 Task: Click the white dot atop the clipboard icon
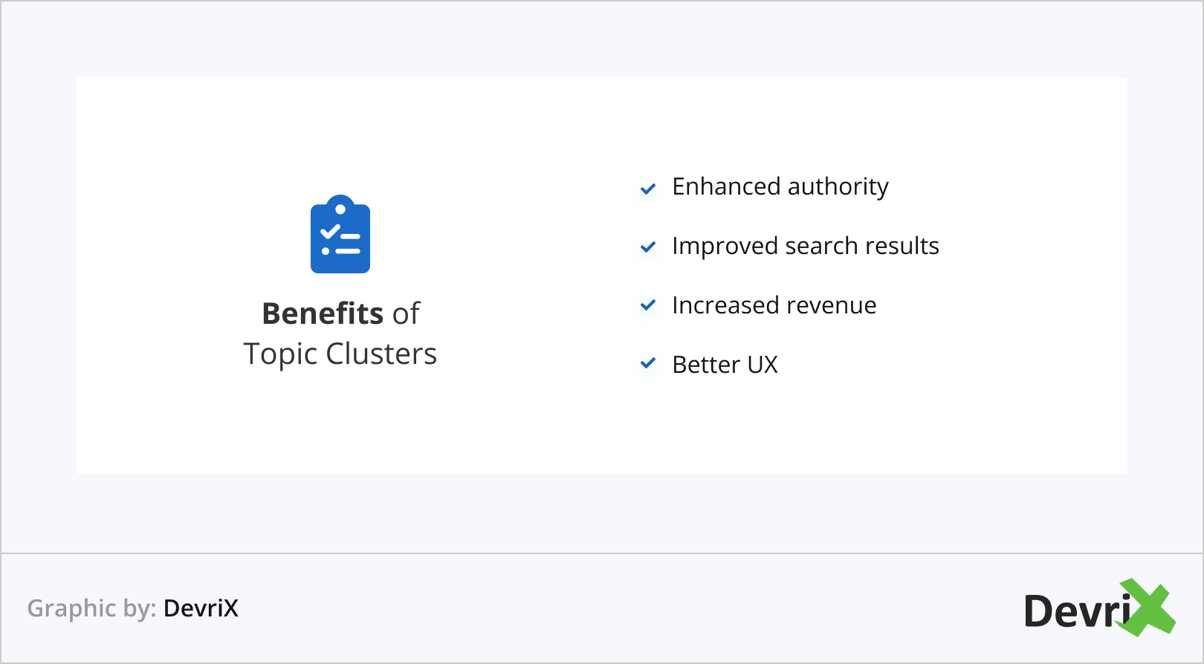[x=340, y=209]
